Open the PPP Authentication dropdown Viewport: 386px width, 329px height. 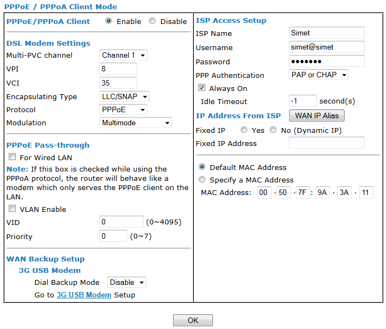[x=319, y=75]
